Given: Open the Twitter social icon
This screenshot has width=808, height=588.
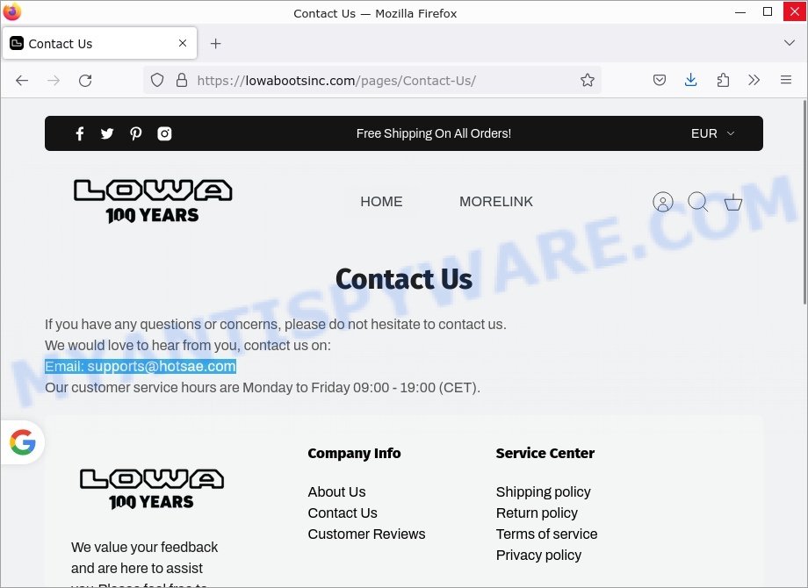Looking at the screenshot, I should 107,134.
